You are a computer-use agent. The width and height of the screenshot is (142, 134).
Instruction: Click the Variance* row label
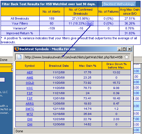[20, 28]
